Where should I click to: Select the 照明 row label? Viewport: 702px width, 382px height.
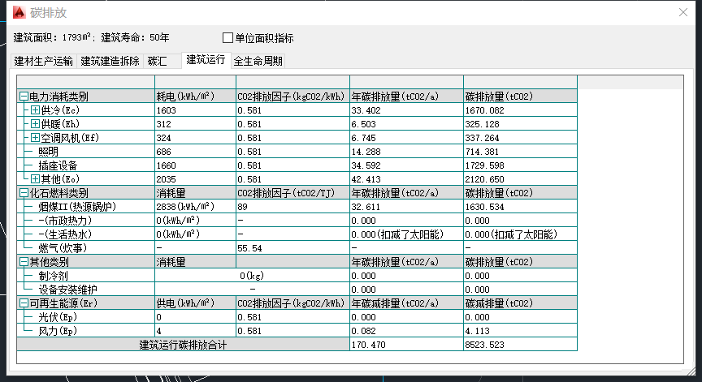coord(49,152)
